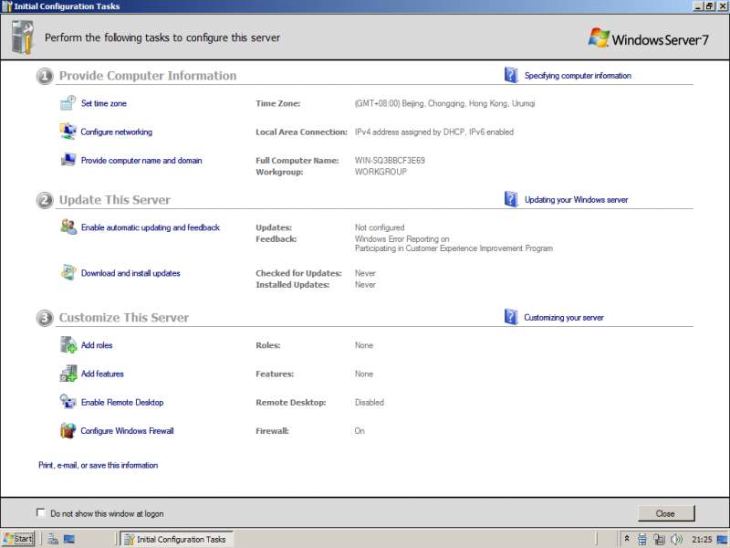Open Configure Windows Firewall link
The image size is (730, 548).
[x=127, y=430]
